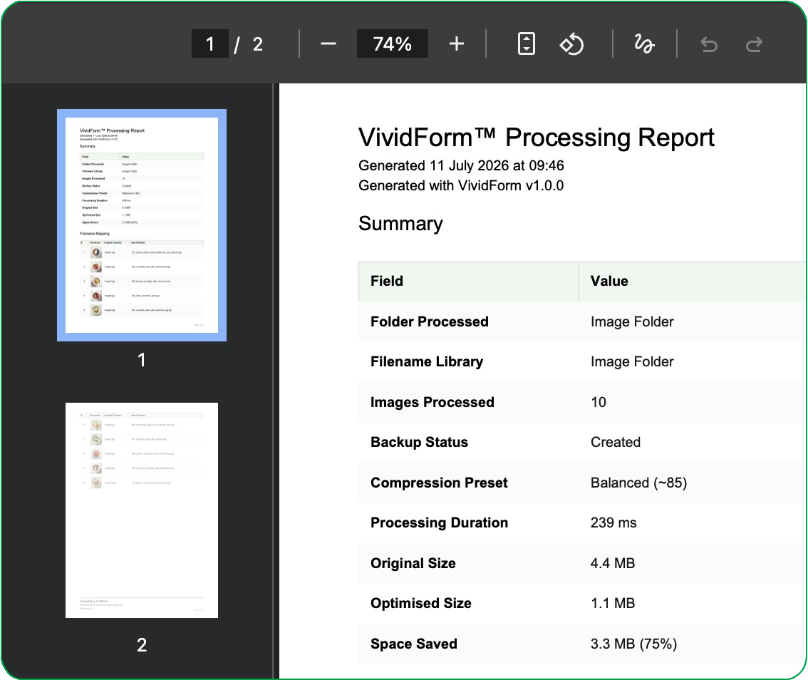Click the '1.1 MB' optimised size value
808x680 pixels.
612,603
